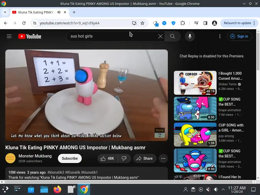Open YouTube settings three-dot menu
This screenshot has width=260, height=195.
(220, 36)
